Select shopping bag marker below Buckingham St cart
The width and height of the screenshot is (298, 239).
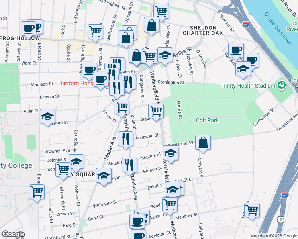click(151, 25)
